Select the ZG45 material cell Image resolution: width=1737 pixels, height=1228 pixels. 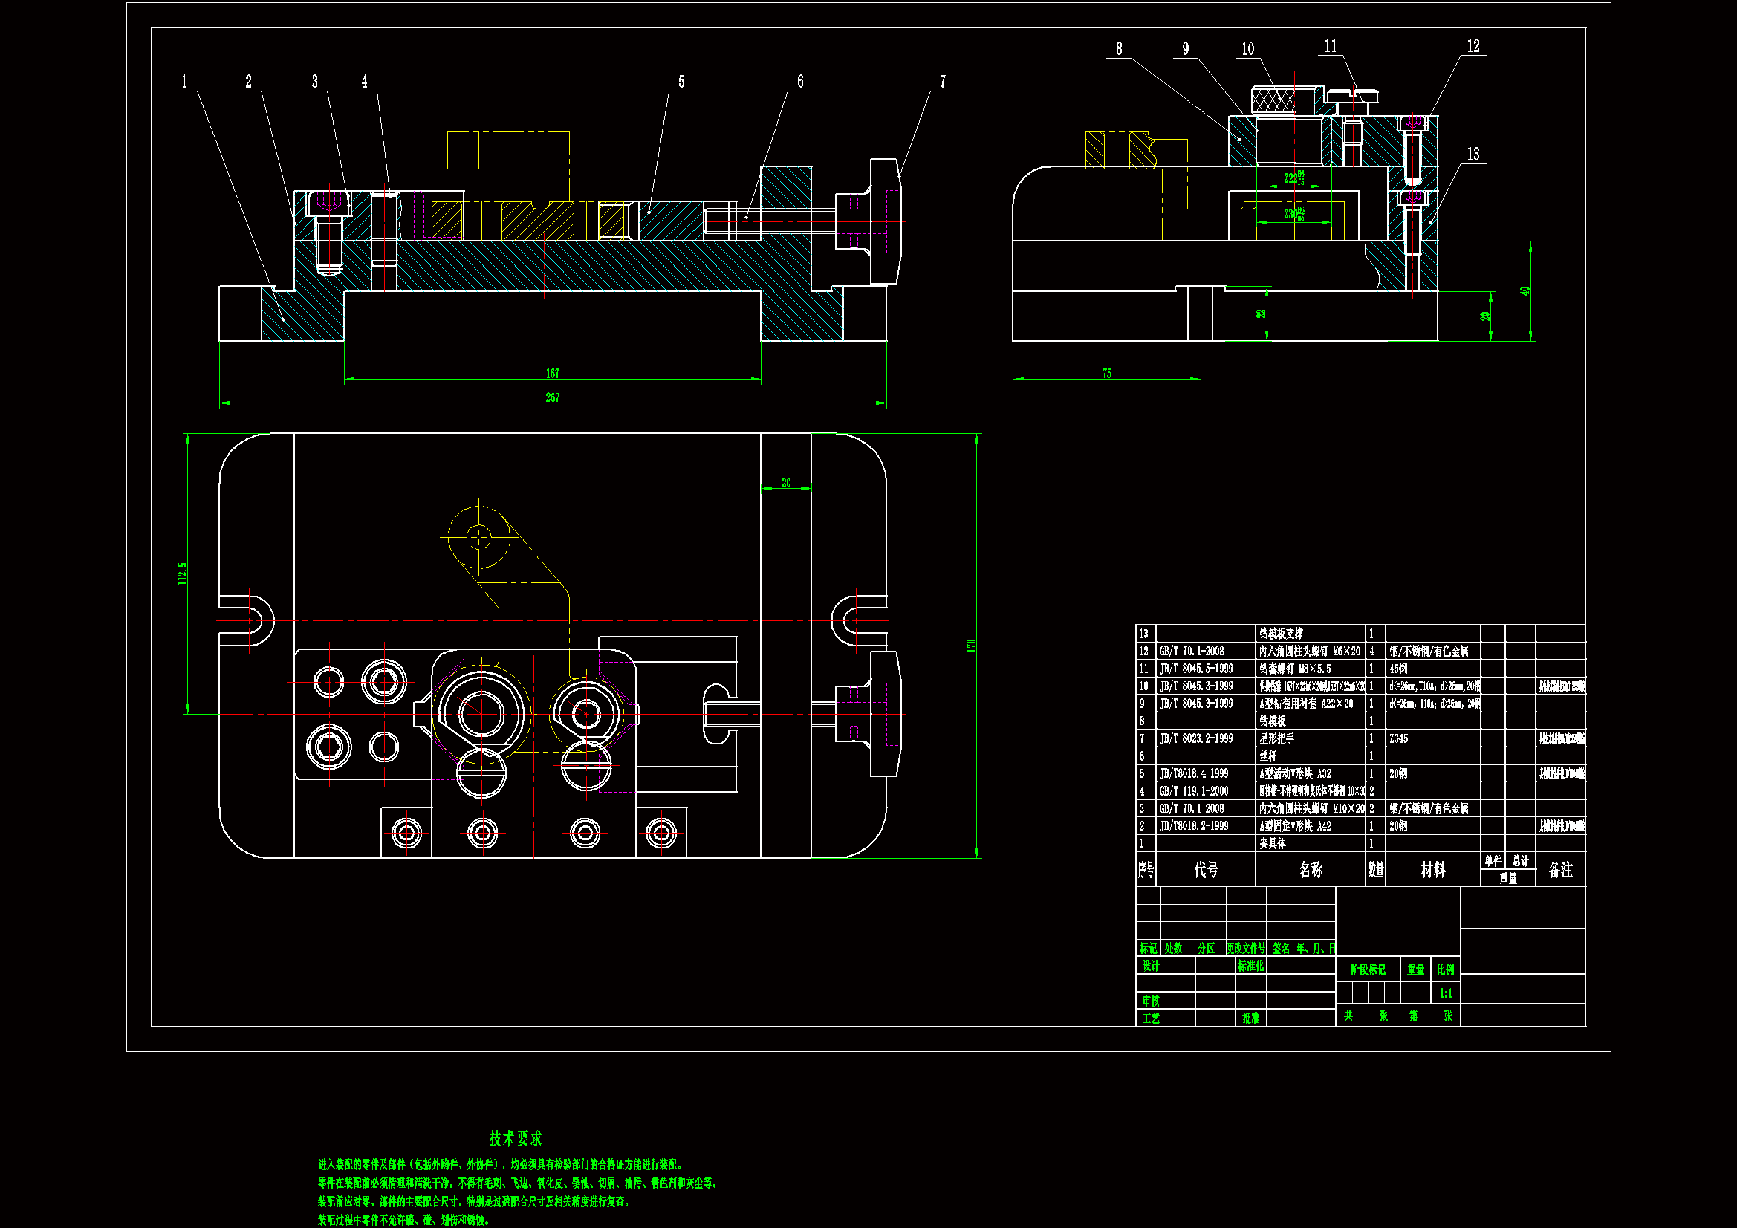1398,738
